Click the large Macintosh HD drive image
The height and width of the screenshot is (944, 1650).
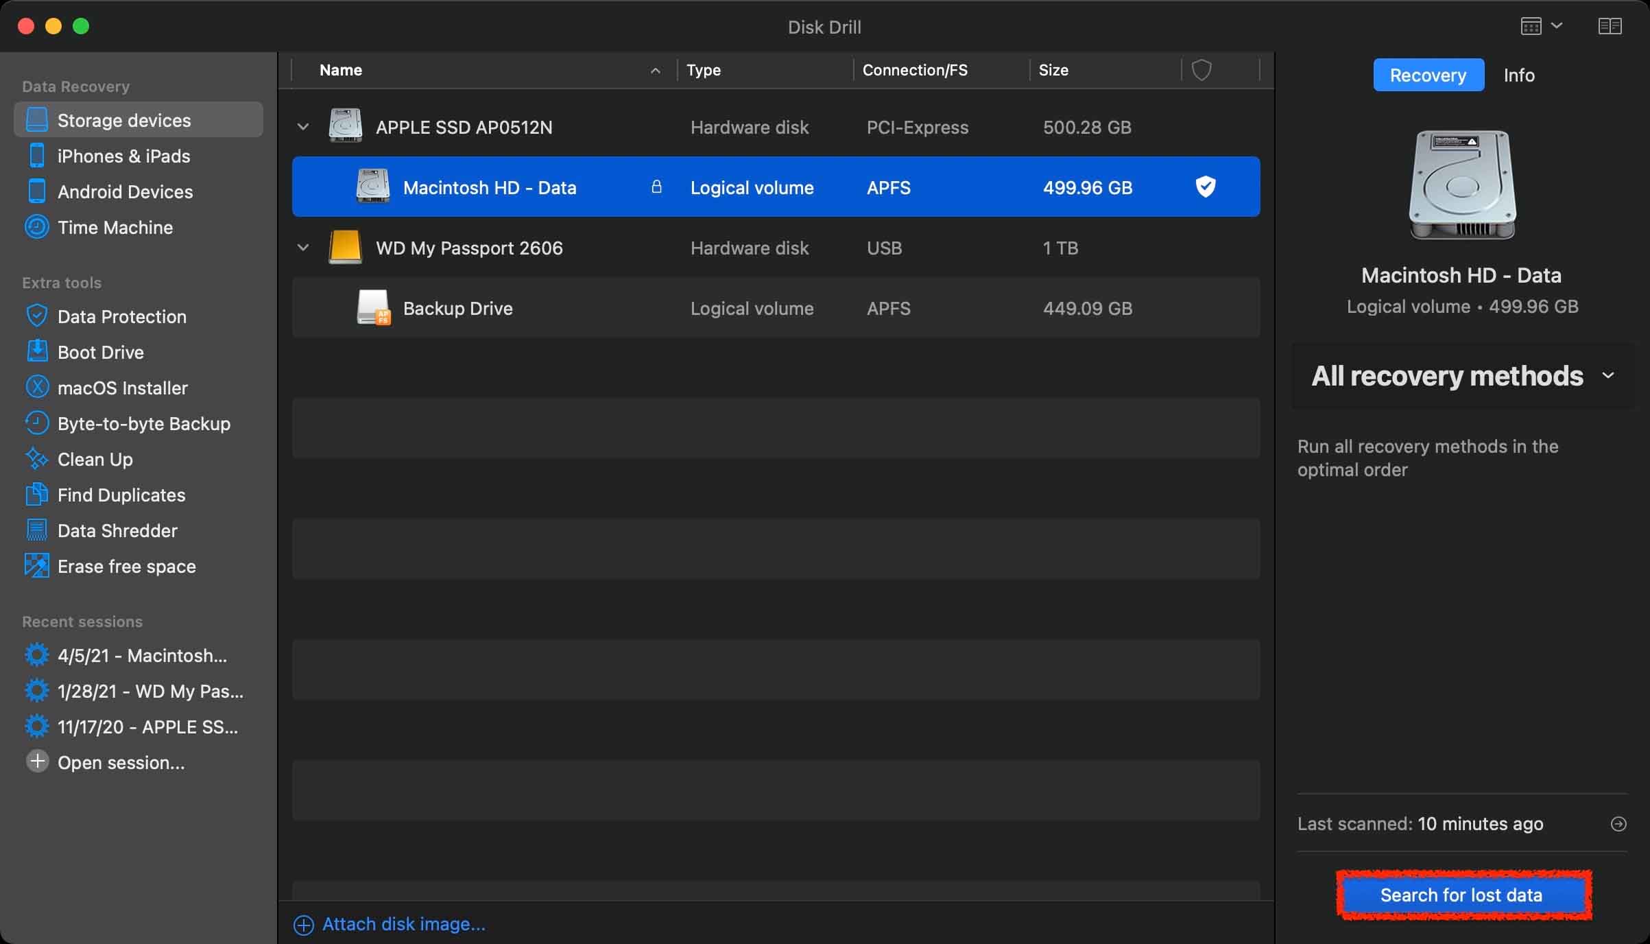pos(1463,184)
